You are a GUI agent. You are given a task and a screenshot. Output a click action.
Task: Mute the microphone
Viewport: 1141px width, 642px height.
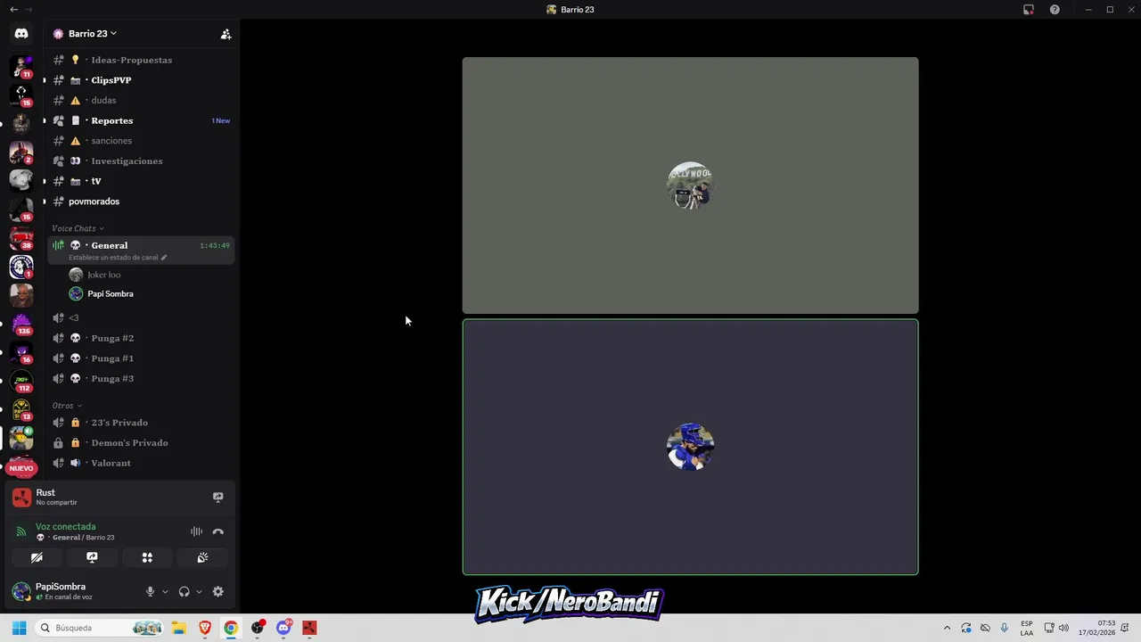point(150,591)
